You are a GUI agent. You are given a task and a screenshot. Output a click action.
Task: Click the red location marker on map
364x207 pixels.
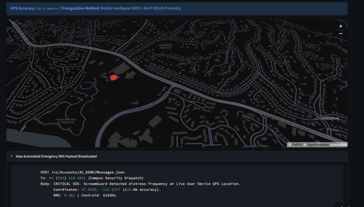point(113,78)
